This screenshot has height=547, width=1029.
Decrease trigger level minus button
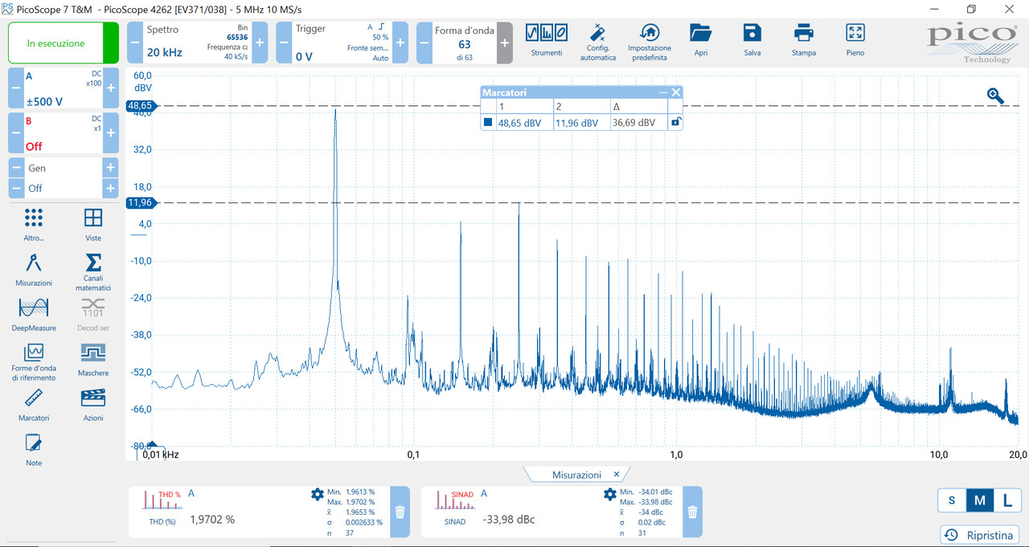point(283,43)
